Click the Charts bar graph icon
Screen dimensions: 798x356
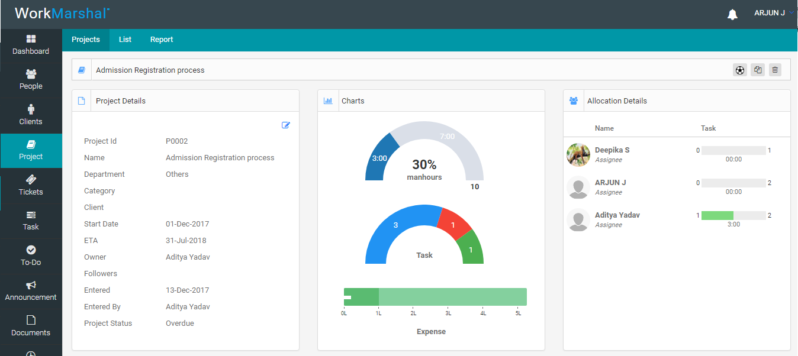point(327,101)
